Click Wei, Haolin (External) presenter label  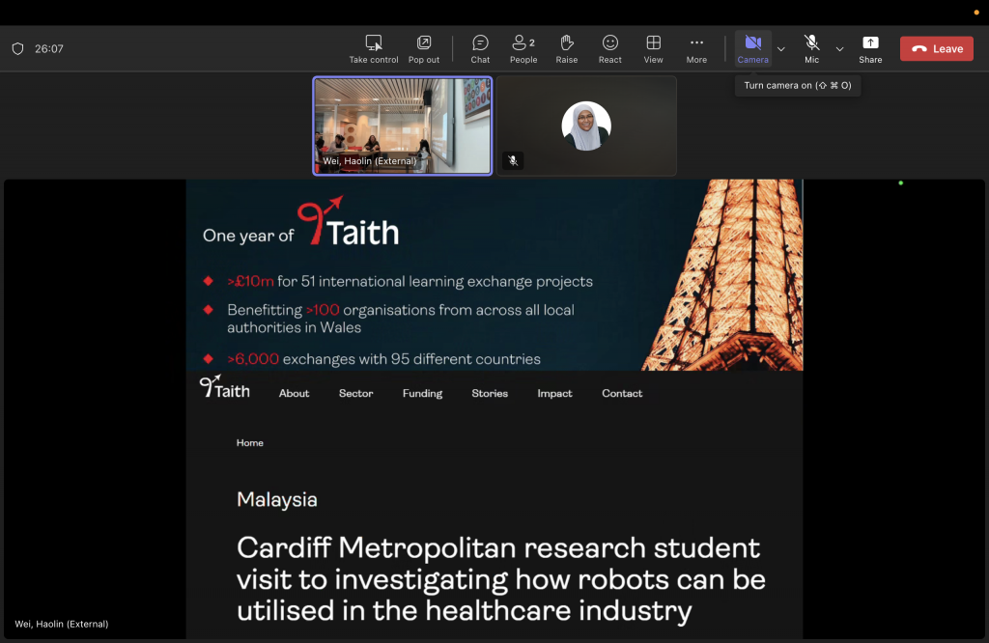point(62,624)
